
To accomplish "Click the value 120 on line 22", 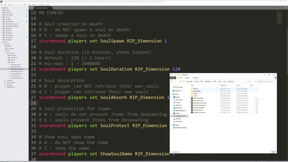I will [176, 69].
